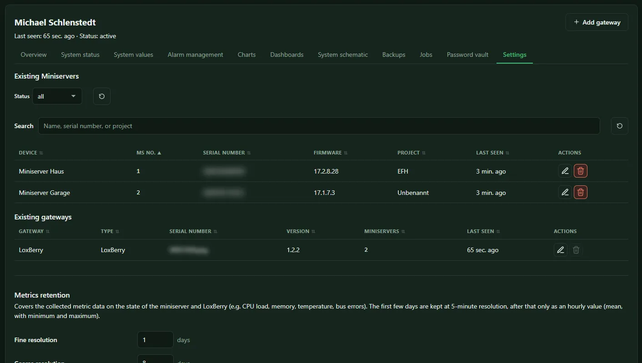This screenshot has height=363, width=642.
Task: Sort gateways by Last Seen column
Action: point(484,231)
